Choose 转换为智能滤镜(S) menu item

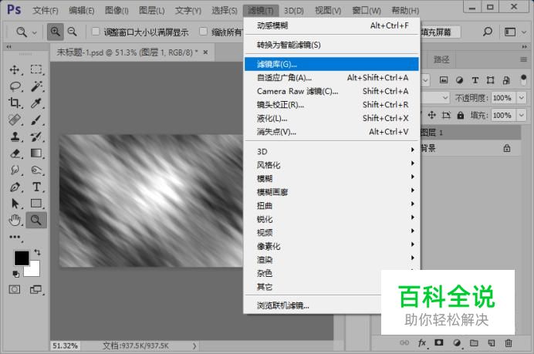pos(332,45)
